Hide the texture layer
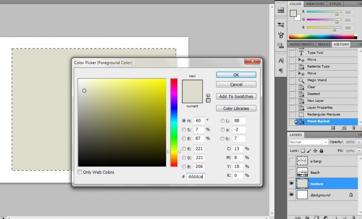Screen dimensions: 362x219 (292, 183)
